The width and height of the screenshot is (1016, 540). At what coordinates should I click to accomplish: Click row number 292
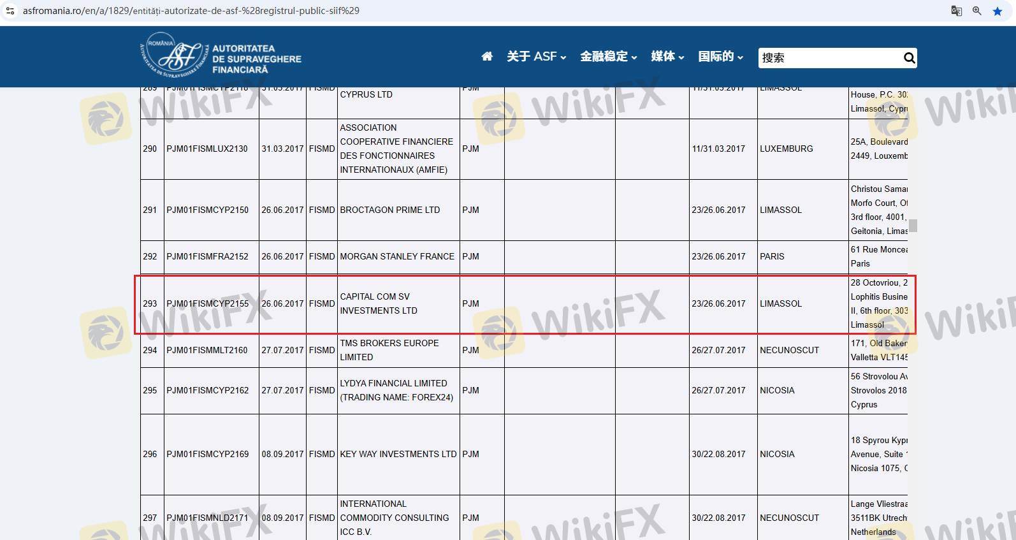150,256
